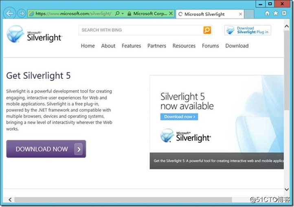Click the address bar URL field

pos(73,14)
